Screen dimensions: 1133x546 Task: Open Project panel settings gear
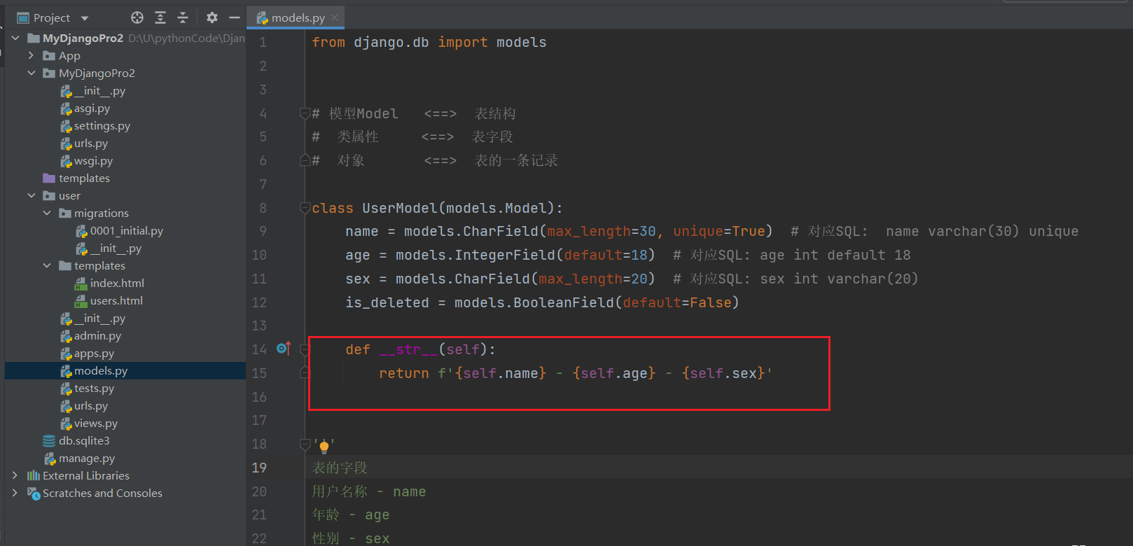pyautogui.click(x=212, y=17)
